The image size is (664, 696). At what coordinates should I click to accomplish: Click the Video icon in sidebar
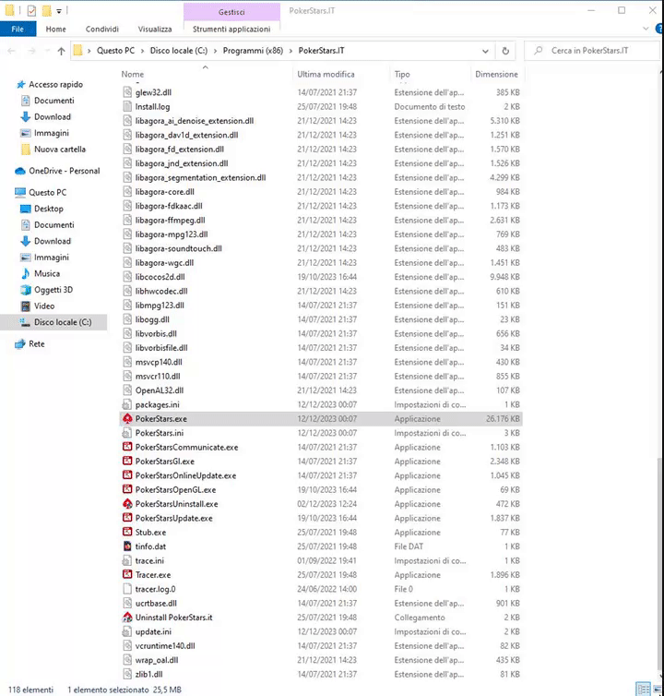coord(26,306)
